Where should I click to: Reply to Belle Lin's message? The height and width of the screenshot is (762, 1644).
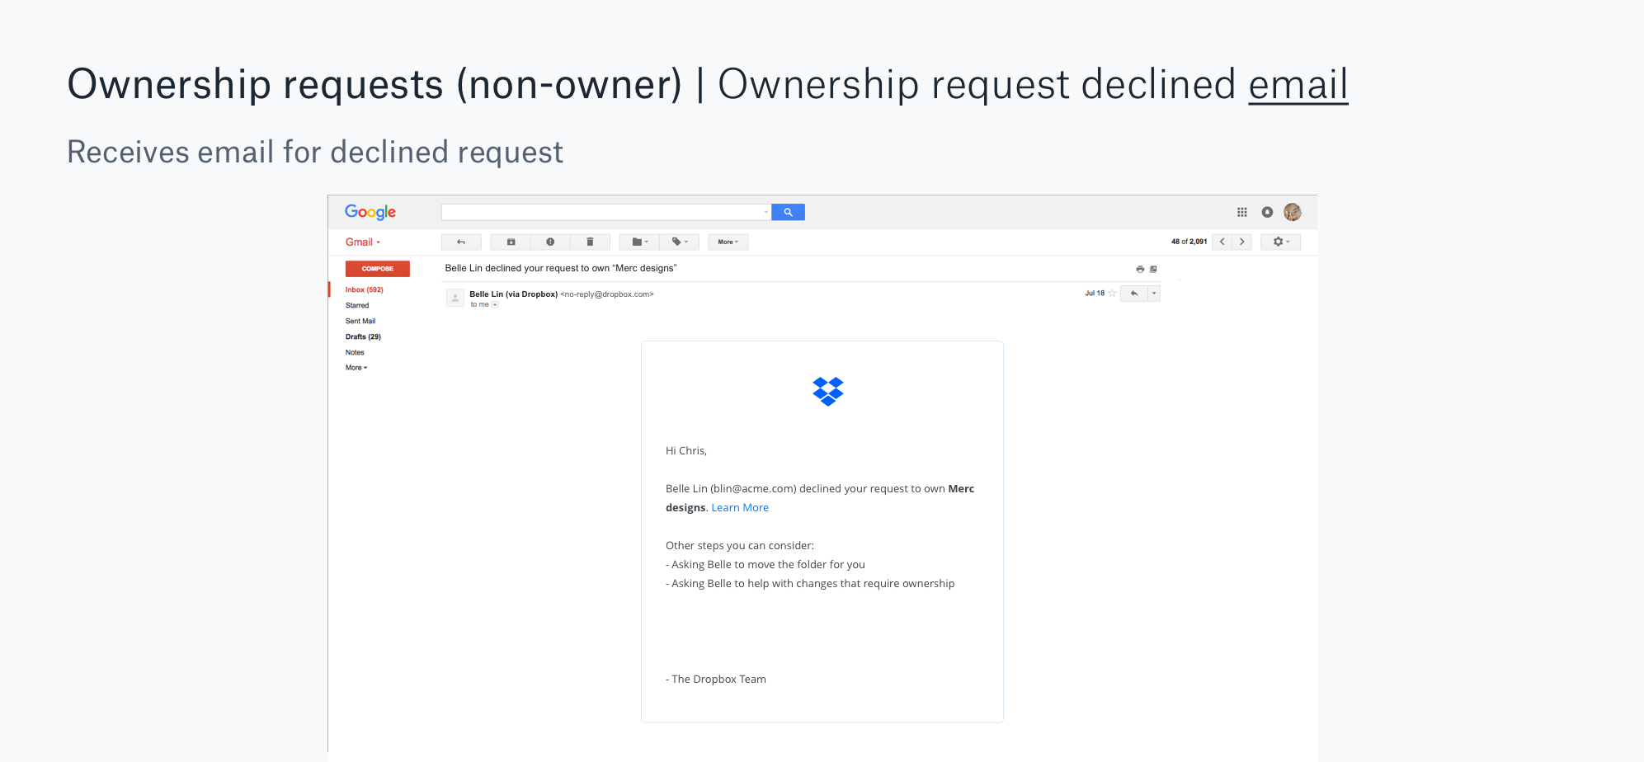point(1135,293)
